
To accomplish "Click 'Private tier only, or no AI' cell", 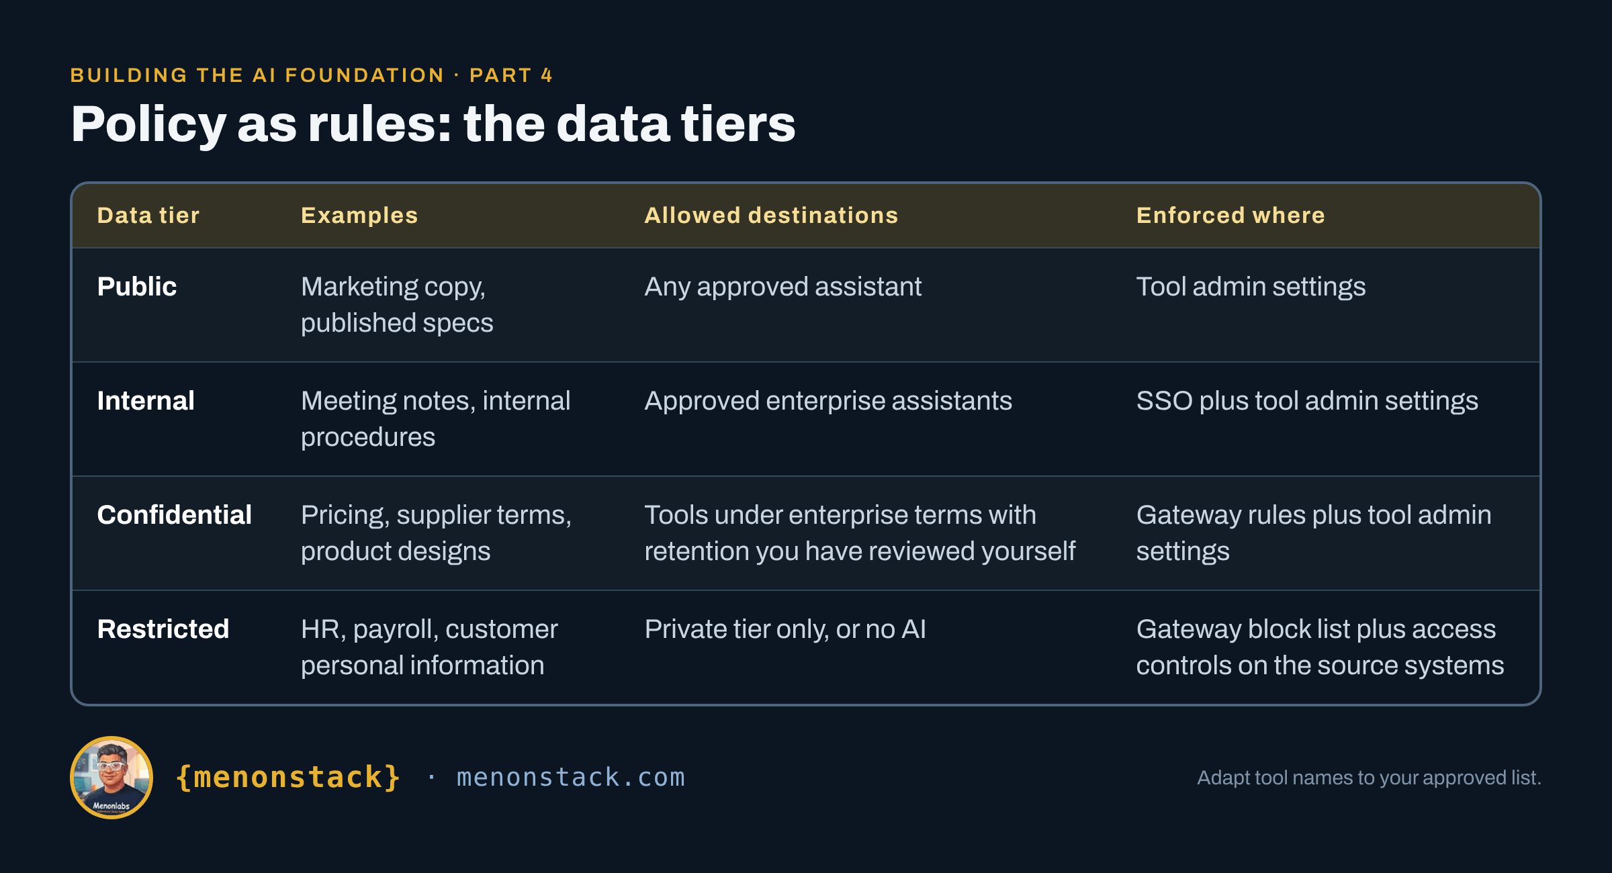I will (785, 629).
